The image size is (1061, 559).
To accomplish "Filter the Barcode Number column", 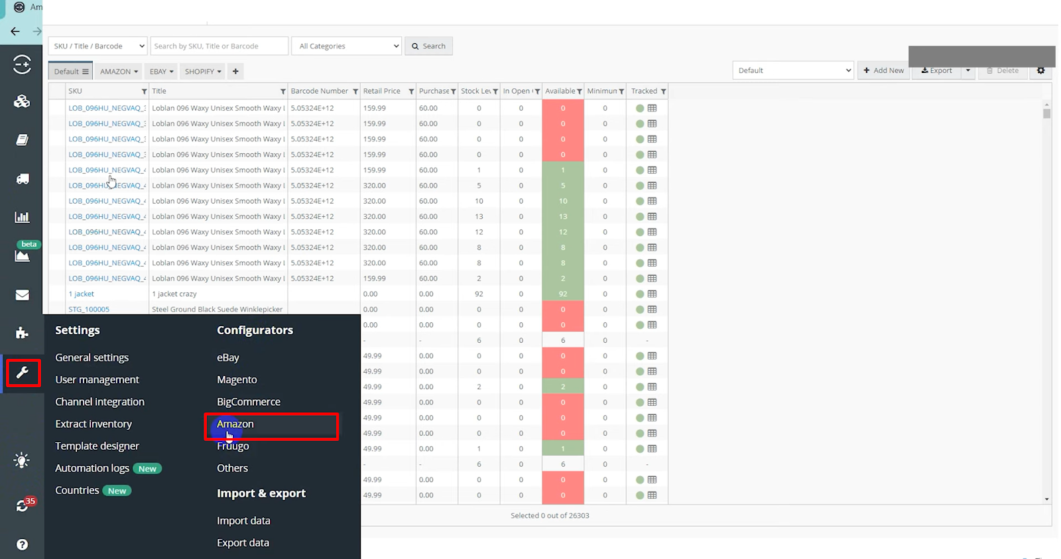I will click(x=355, y=92).
